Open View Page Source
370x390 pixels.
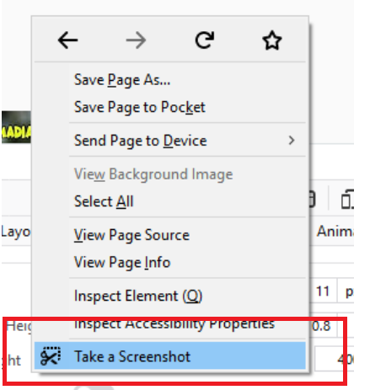click(x=131, y=235)
